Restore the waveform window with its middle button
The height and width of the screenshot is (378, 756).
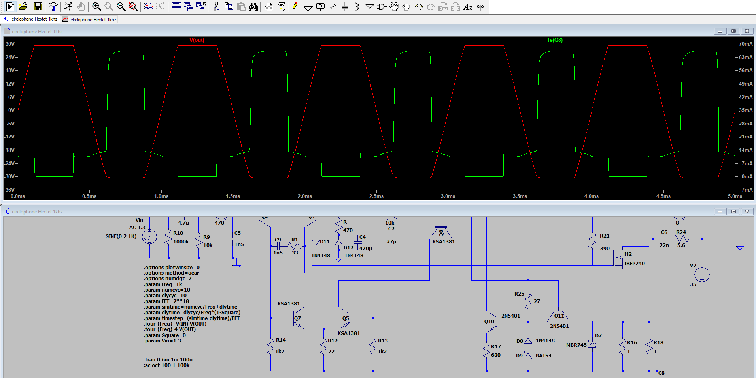(733, 31)
